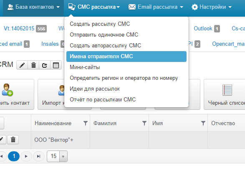Open the Черный список tile
This screenshot has height=180, width=245.
click(x=225, y=94)
